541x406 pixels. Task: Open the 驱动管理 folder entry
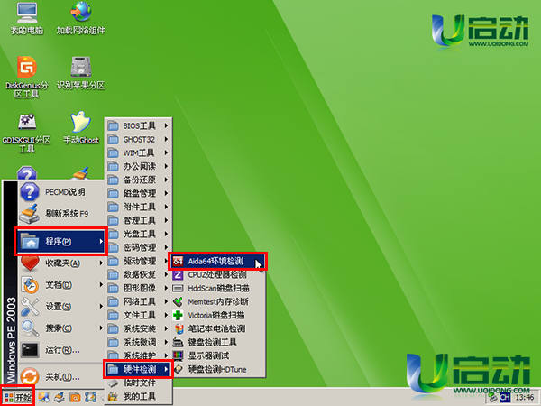coord(138,261)
